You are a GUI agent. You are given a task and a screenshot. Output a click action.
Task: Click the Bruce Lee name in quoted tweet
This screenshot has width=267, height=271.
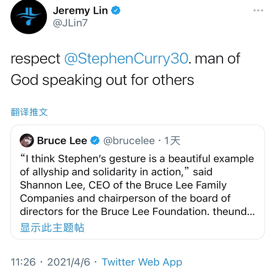[62, 141]
